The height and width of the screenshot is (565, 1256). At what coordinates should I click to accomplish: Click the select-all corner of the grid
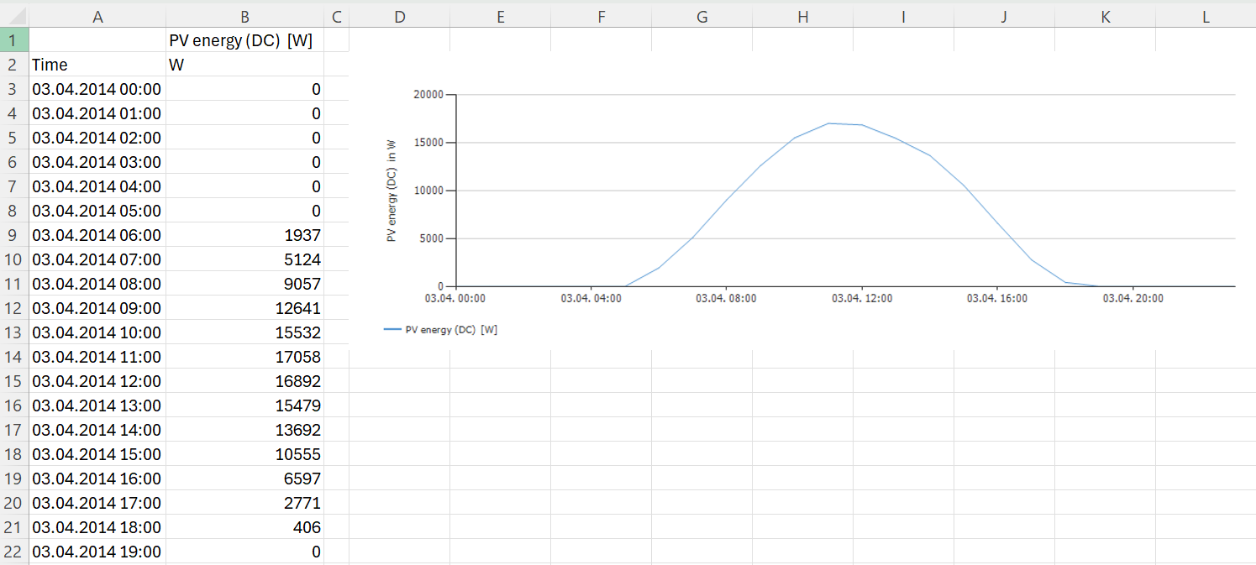(x=14, y=16)
